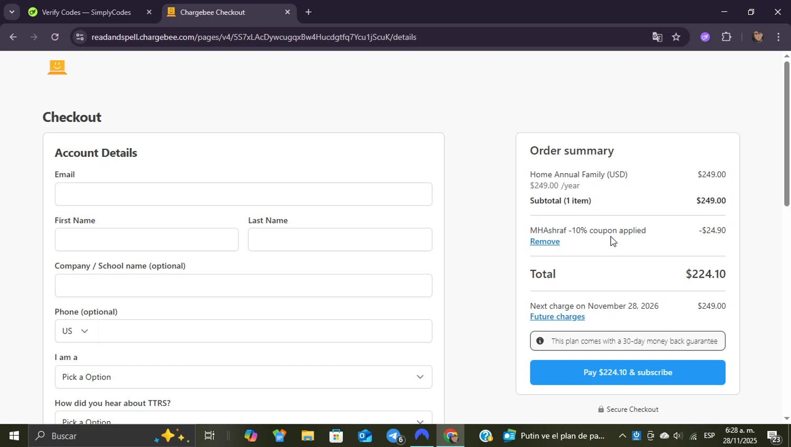Click the page vertical scrollbar thumb
Viewport: 791px width, 447px height.
tap(787, 134)
